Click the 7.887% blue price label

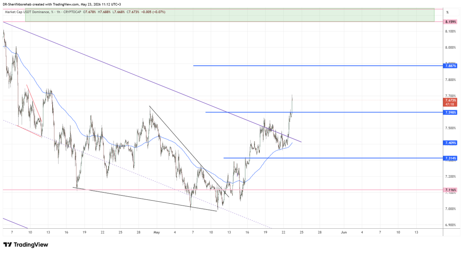(451, 66)
